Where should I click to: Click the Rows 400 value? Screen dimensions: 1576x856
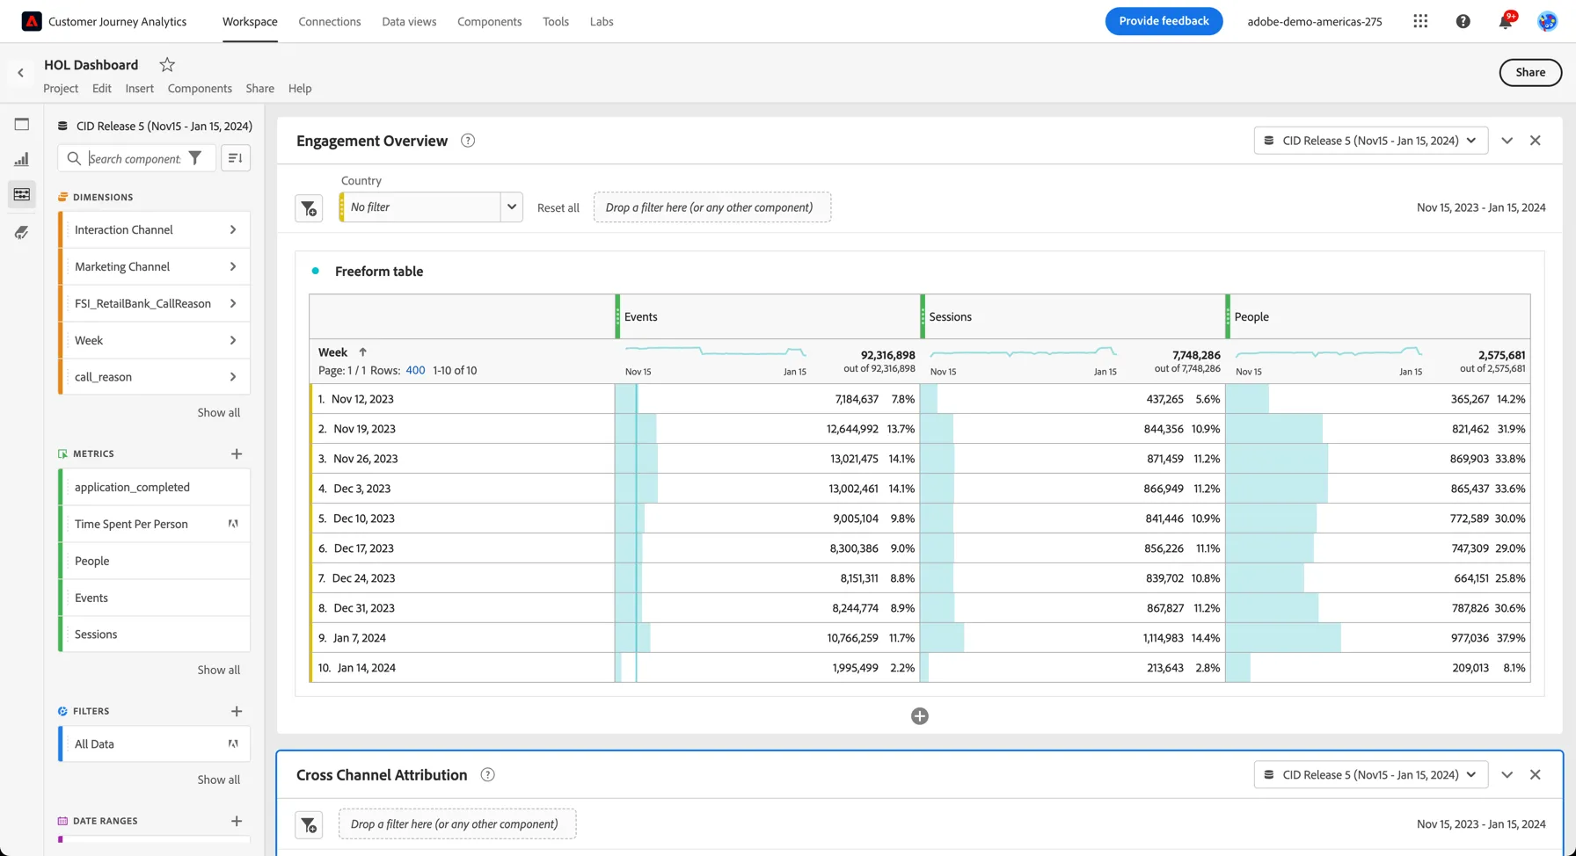(415, 370)
